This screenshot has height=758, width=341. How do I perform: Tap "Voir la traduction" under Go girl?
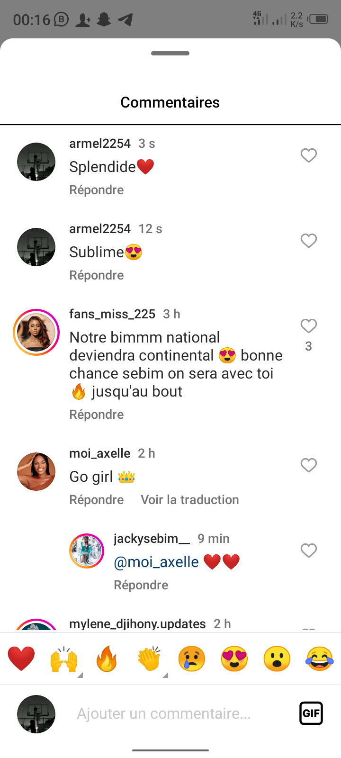189,500
